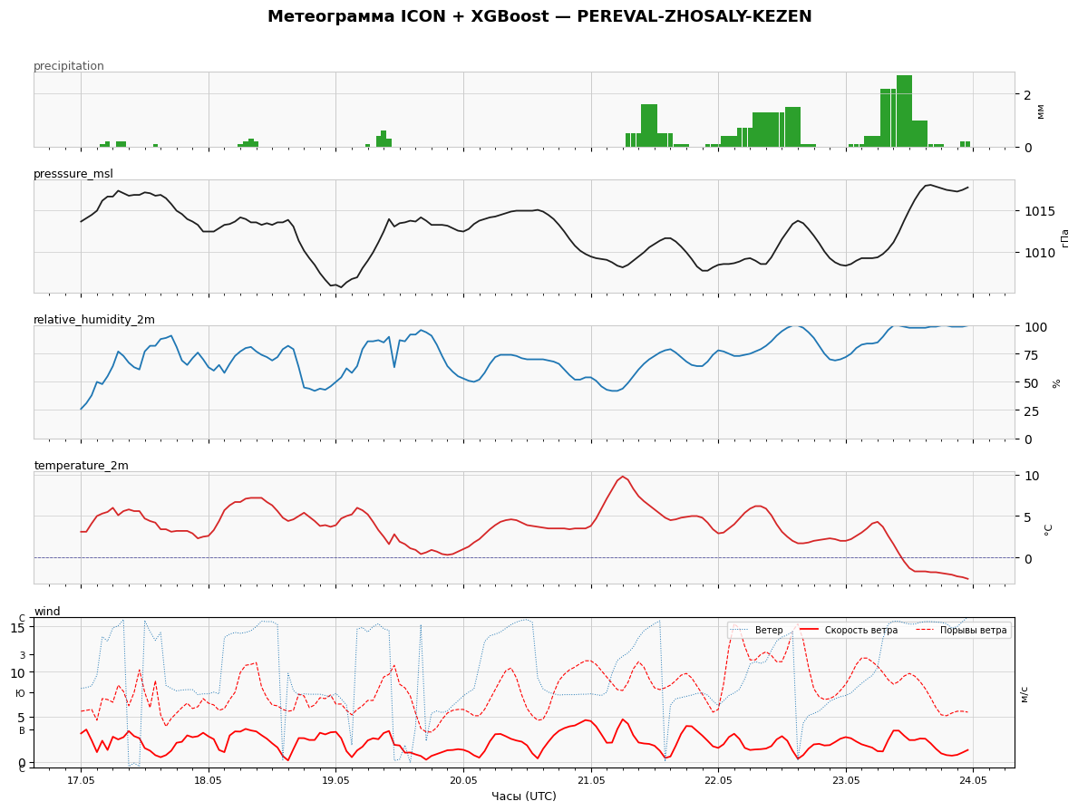Click the tallest green precipitation bar
The height and width of the screenshot is (811, 1078).
pos(904,111)
